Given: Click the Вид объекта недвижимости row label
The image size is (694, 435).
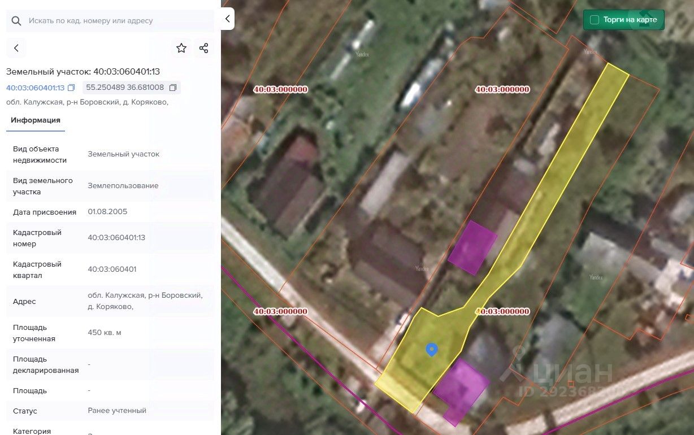Looking at the screenshot, I should tap(40, 155).
